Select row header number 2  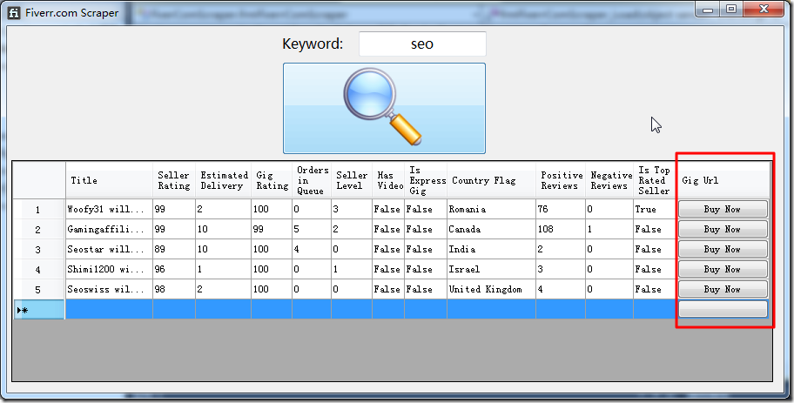(38, 229)
